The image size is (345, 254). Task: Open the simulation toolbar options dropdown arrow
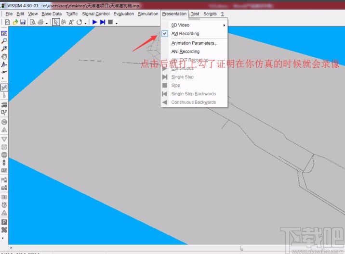click(117, 23)
